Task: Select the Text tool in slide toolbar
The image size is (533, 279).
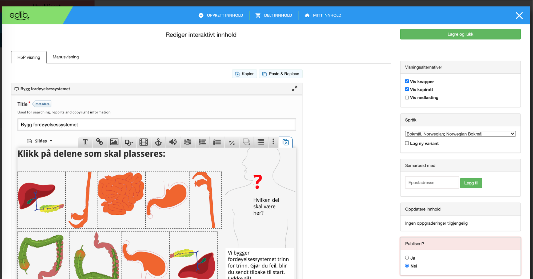Action: (85, 142)
